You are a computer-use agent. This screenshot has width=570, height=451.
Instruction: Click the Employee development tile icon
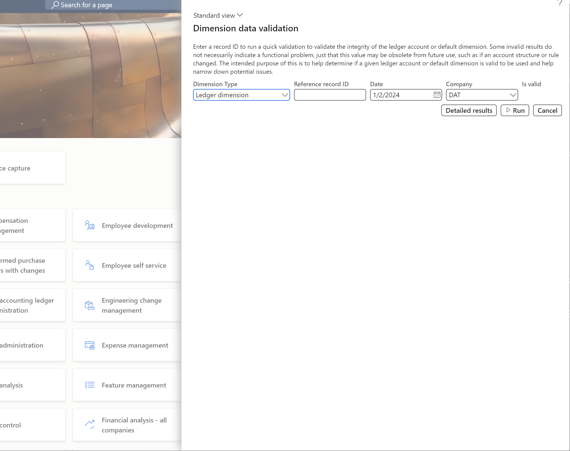(x=90, y=225)
